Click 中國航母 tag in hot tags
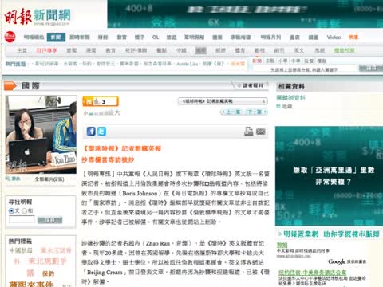The image size is (383, 287). click(21, 250)
